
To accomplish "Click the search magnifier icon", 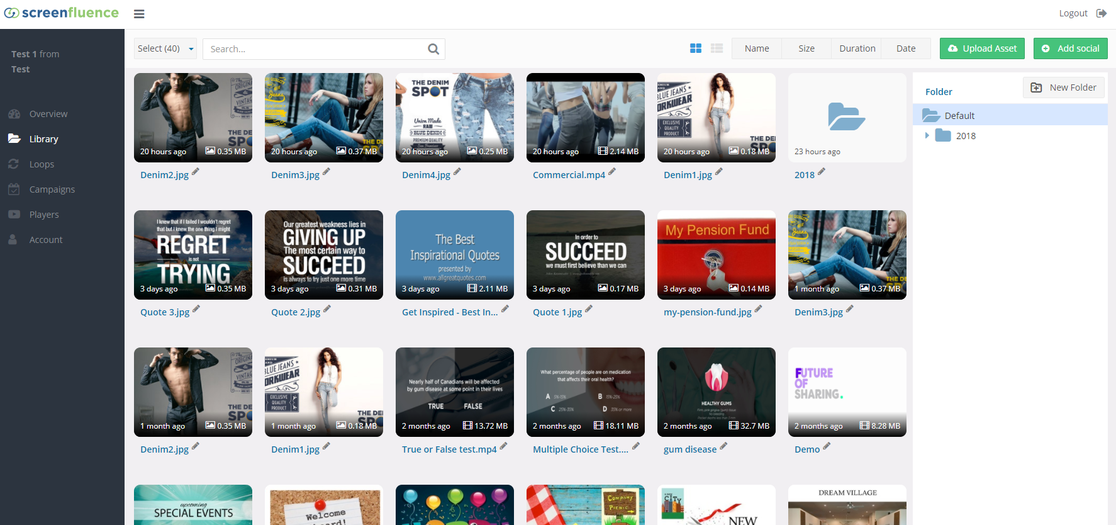I will click(x=433, y=49).
